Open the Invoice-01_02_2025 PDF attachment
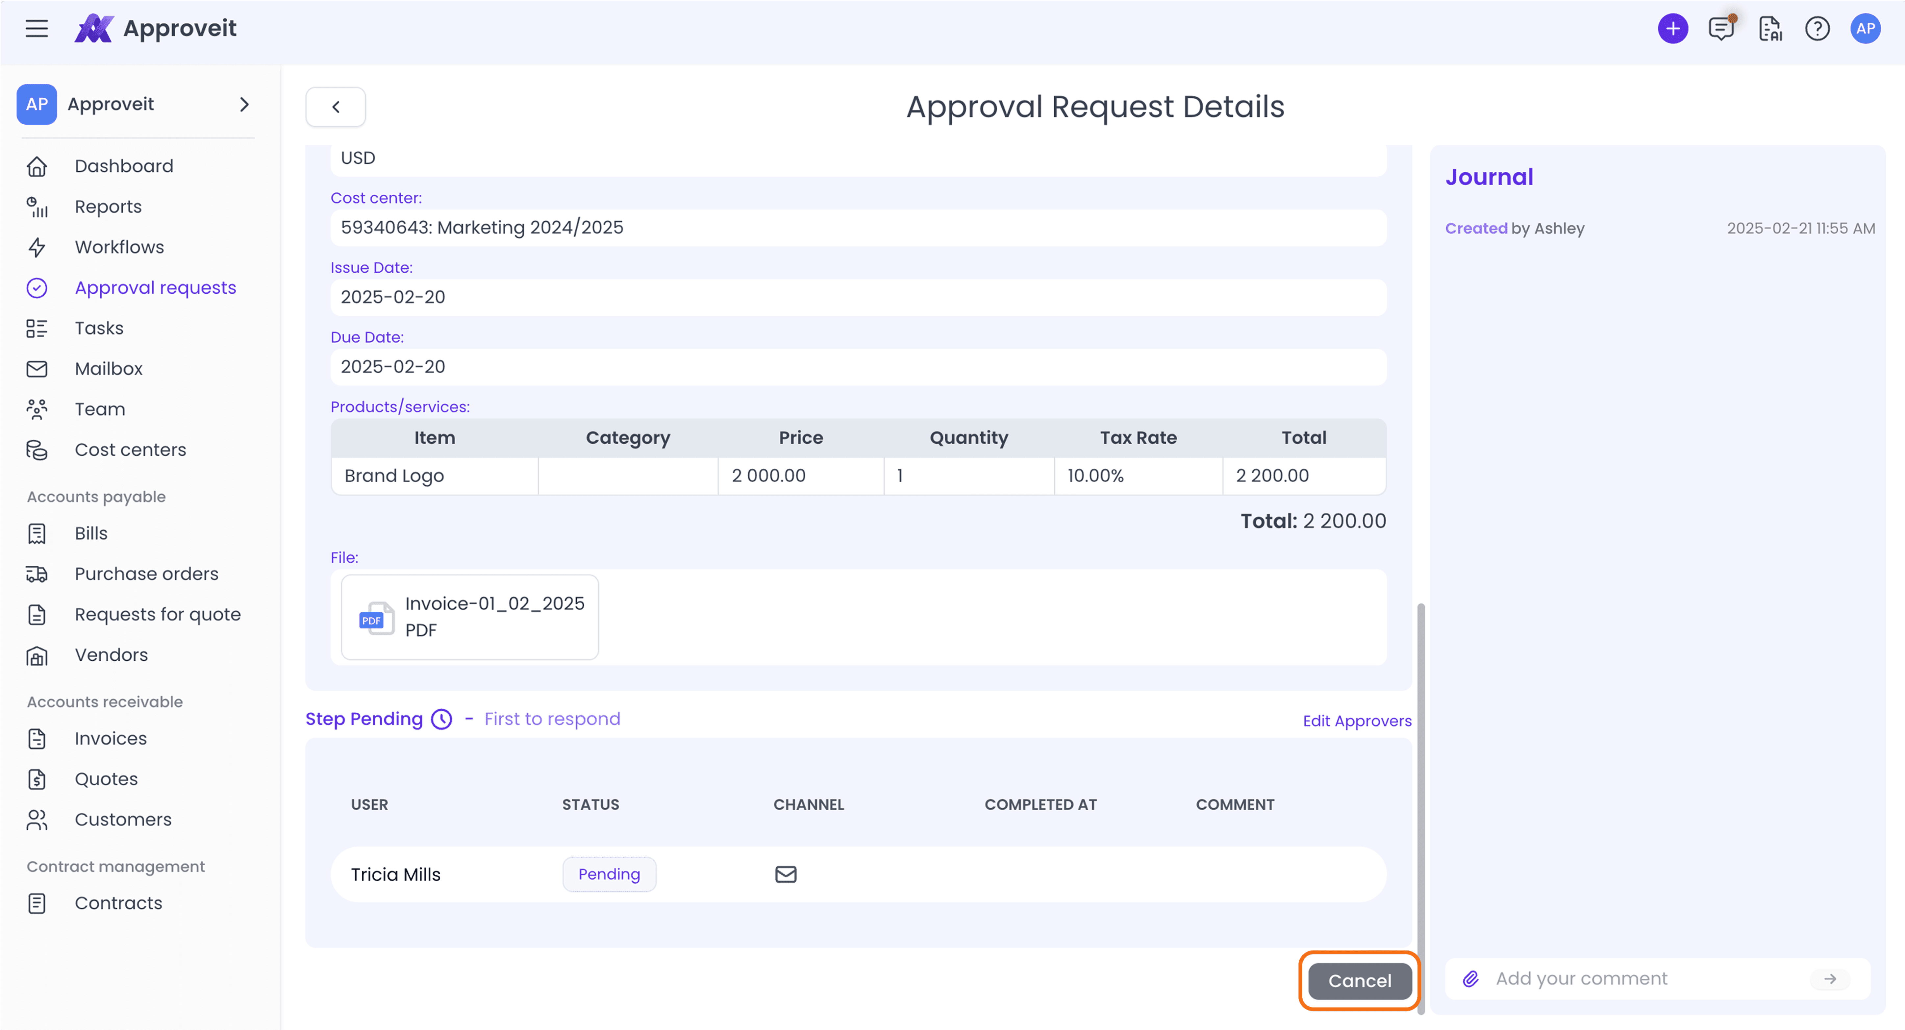Screen dimensions: 1905x1030 [470, 617]
